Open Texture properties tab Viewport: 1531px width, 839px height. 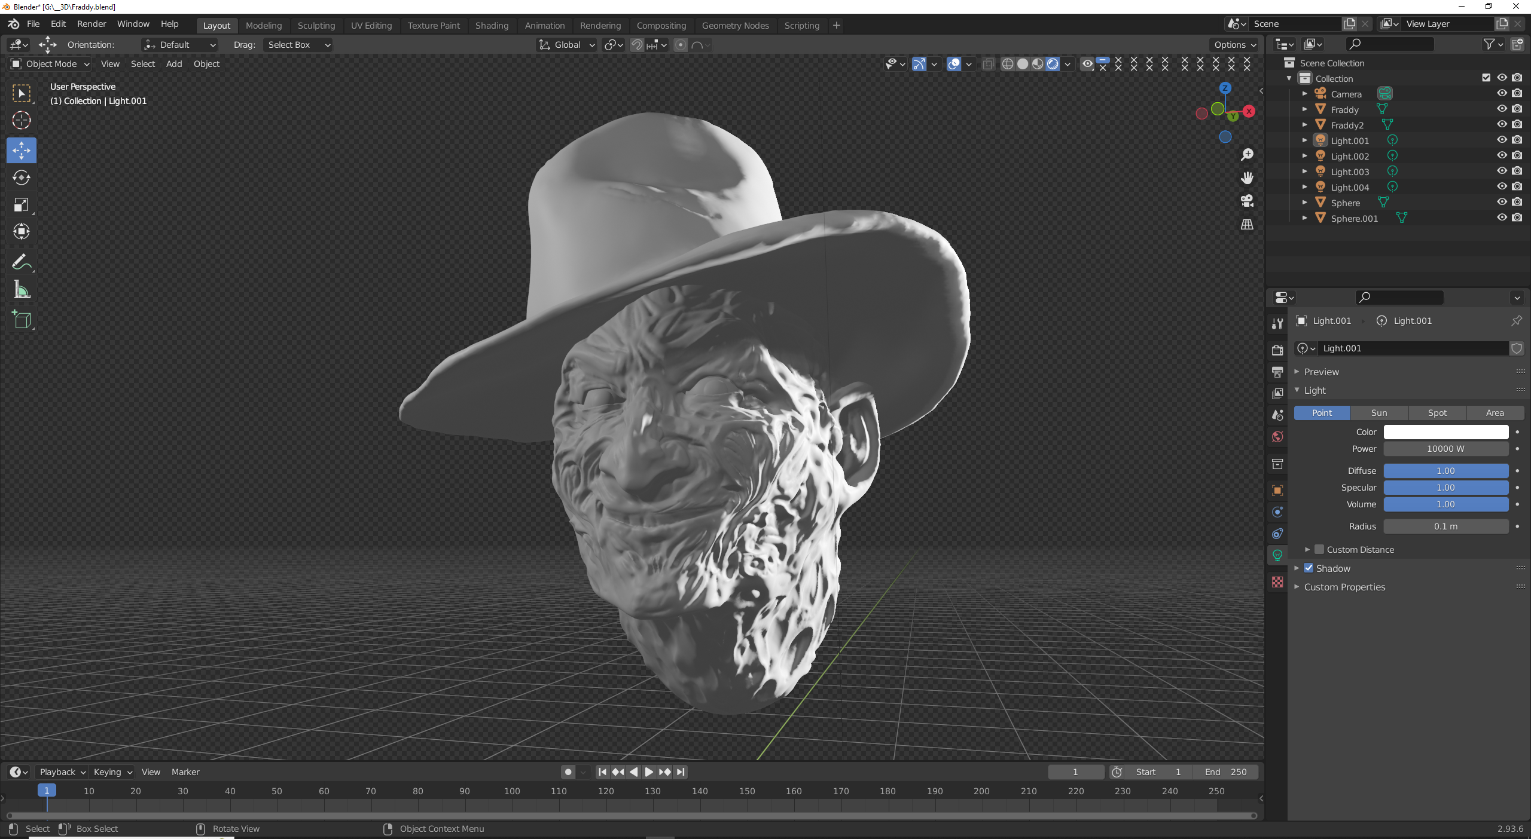(x=1277, y=582)
